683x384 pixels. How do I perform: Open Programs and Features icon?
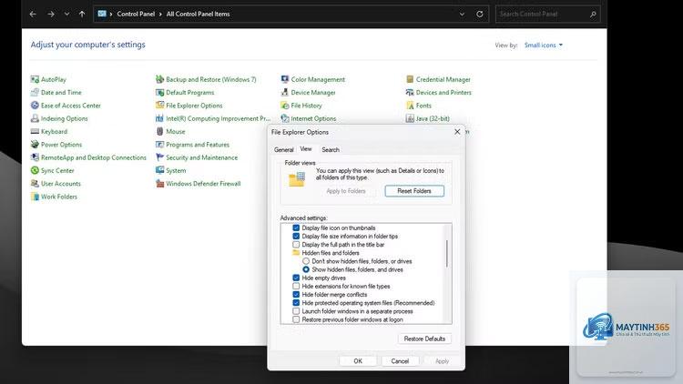(160, 145)
